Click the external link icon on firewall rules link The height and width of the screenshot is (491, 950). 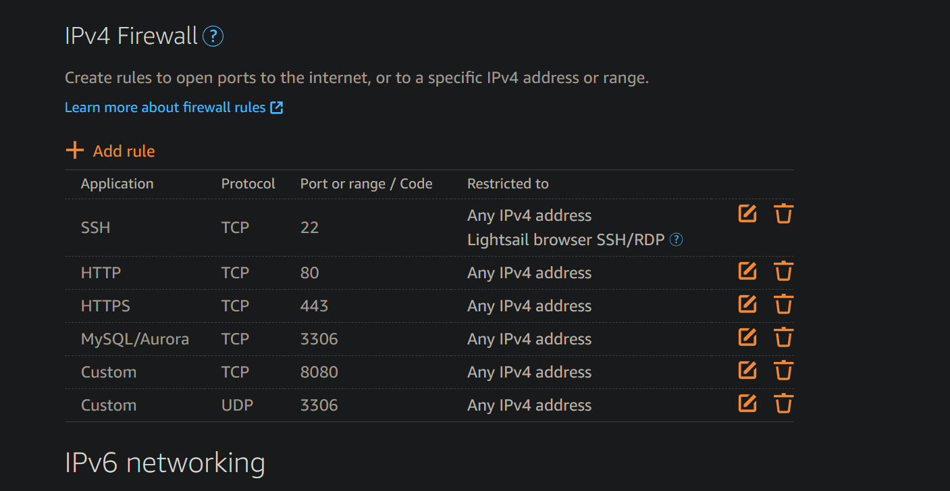[x=277, y=107]
